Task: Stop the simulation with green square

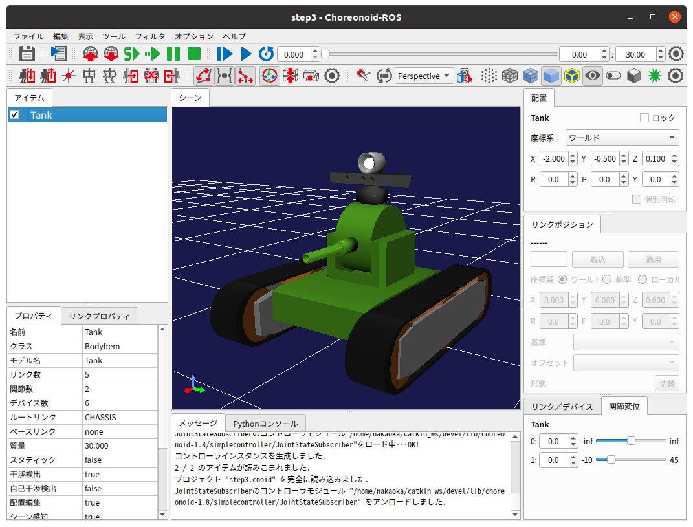Action: tap(194, 54)
